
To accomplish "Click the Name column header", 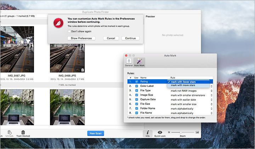I will [x=143, y=78].
